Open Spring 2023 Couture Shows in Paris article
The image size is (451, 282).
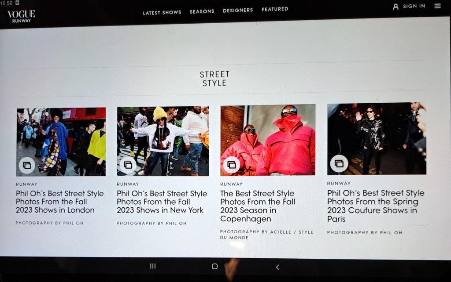[376, 206]
